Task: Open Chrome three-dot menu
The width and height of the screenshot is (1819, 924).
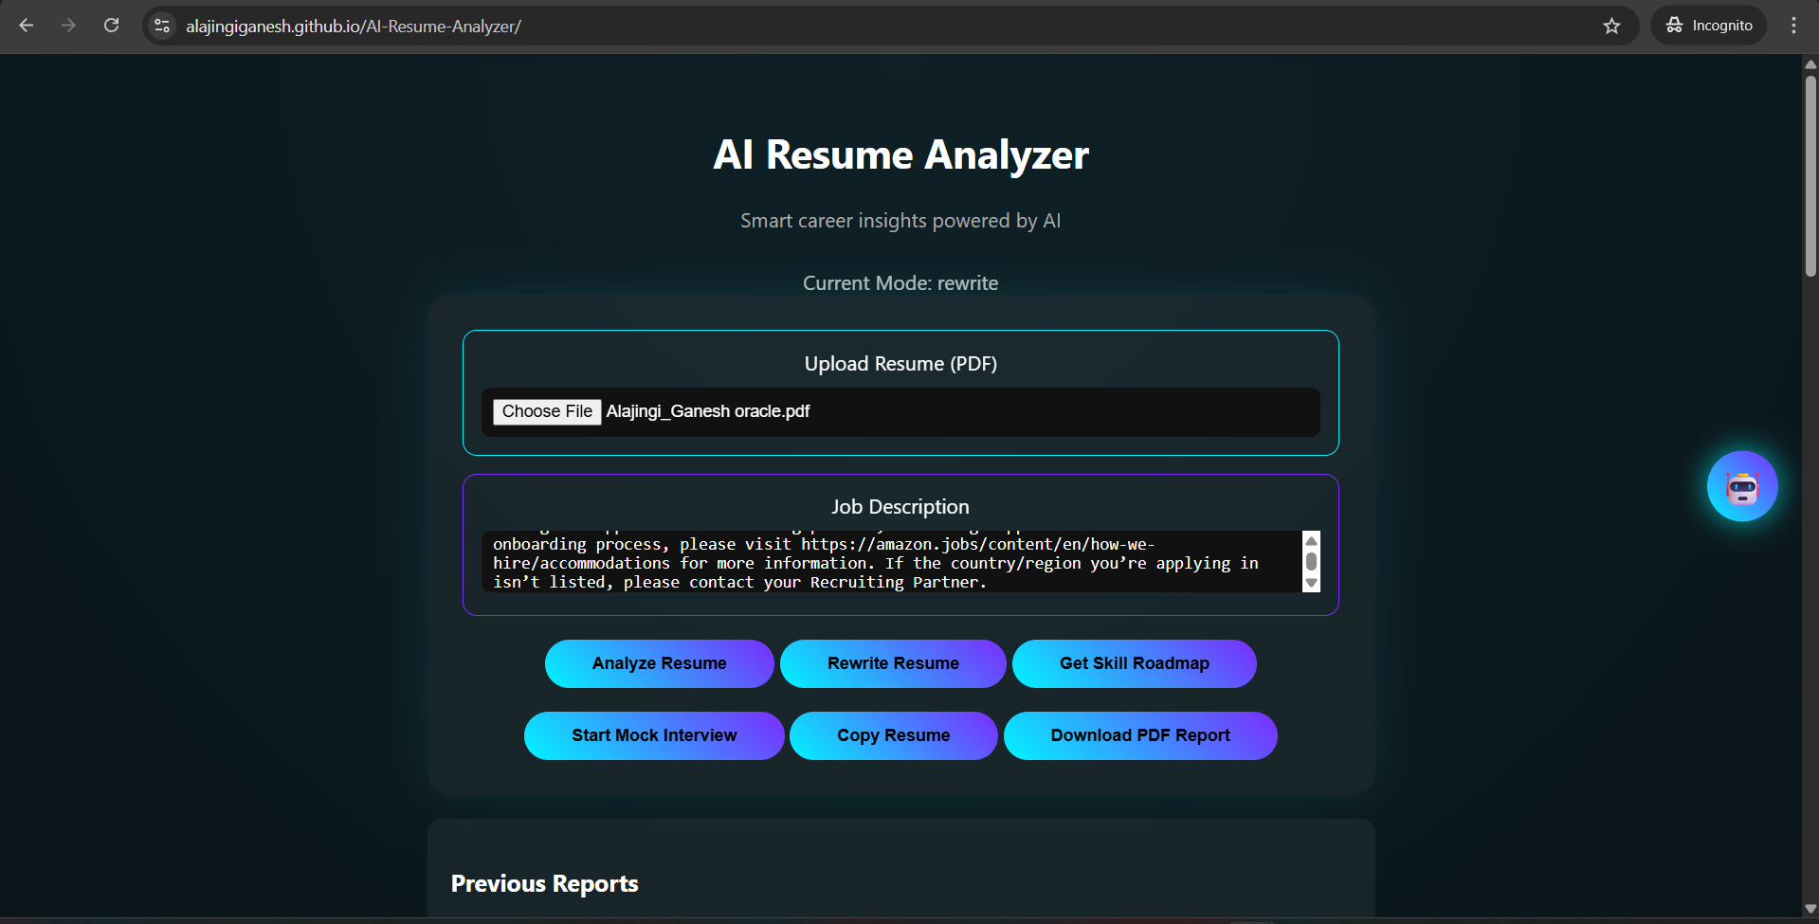Action: click(1792, 26)
